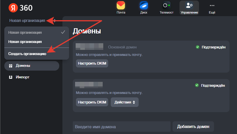
Task: Click Настроить DKIM for the main domain
Action: [92, 63]
